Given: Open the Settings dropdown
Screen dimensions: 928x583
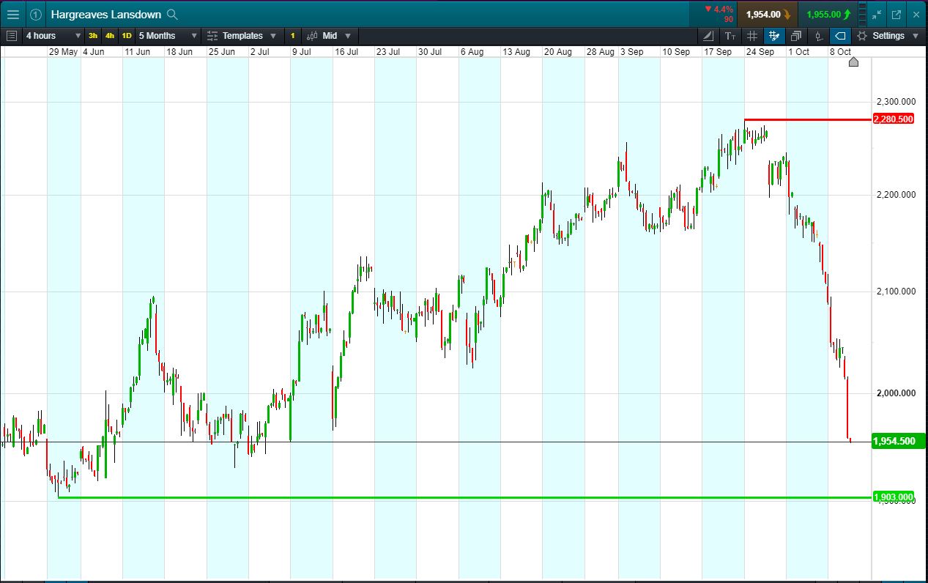Looking at the screenshot, I should (888, 35).
